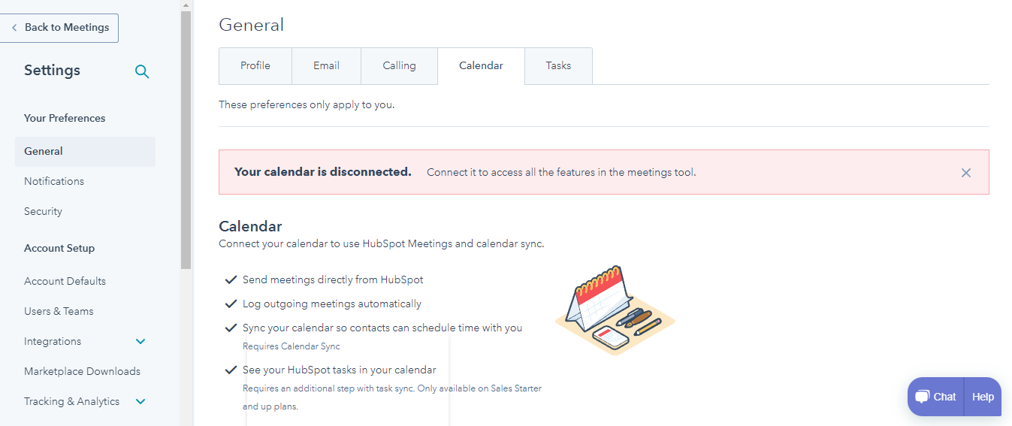Switch to the Calling tab
This screenshot has width=1012, height=426.
pyautogui.click(x=399, y=66)
